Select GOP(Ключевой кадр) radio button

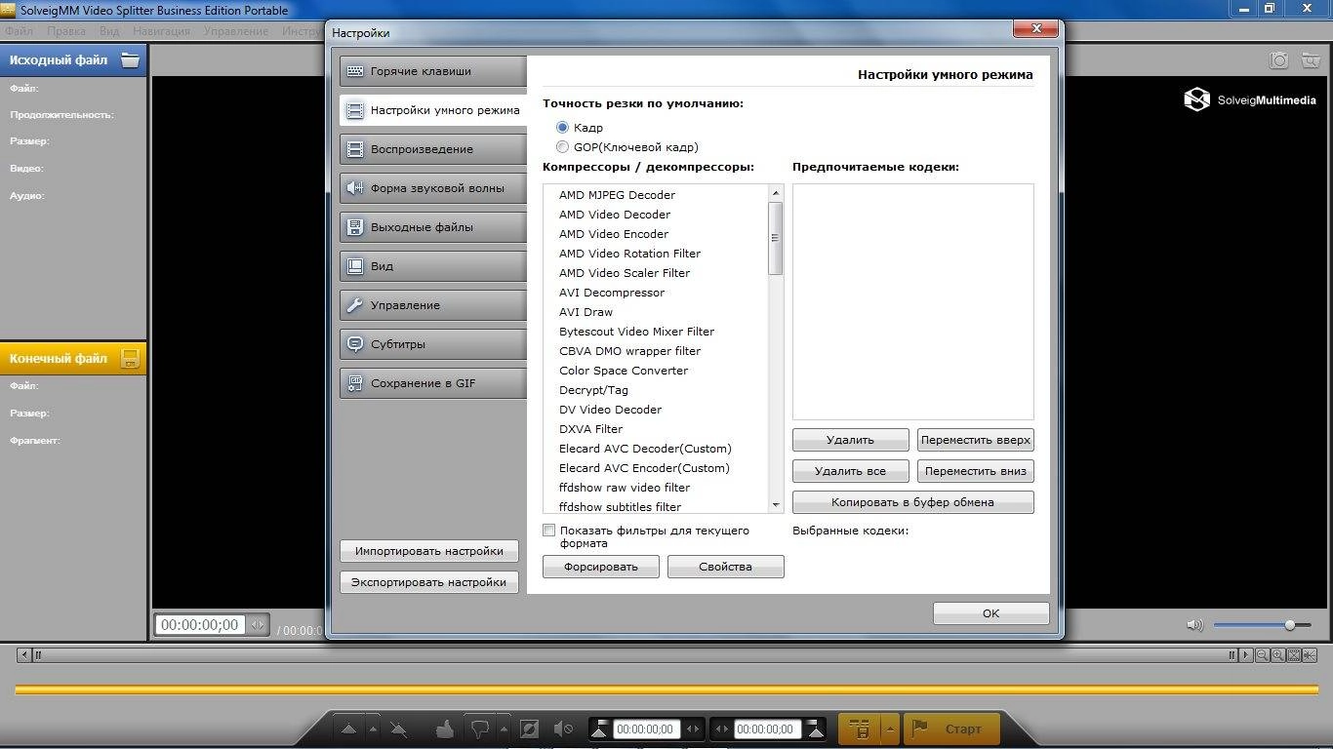(562, 147)
